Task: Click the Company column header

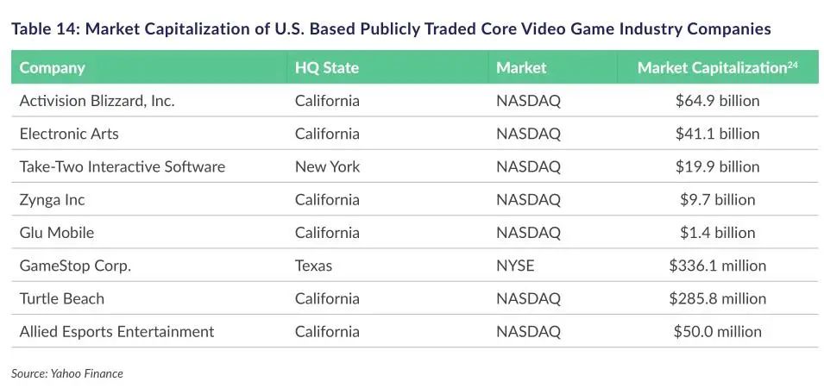Action: tap(52, 68)
